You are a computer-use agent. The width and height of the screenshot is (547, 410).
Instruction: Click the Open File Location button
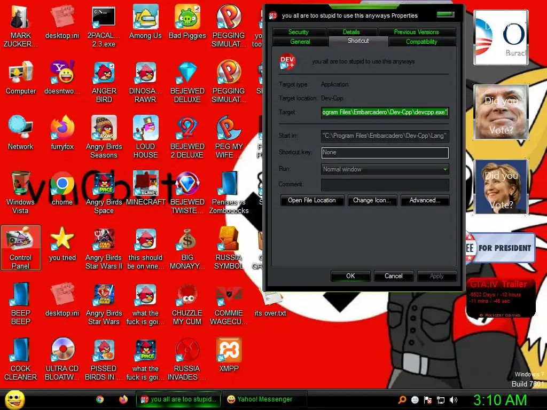click(312, 201)
